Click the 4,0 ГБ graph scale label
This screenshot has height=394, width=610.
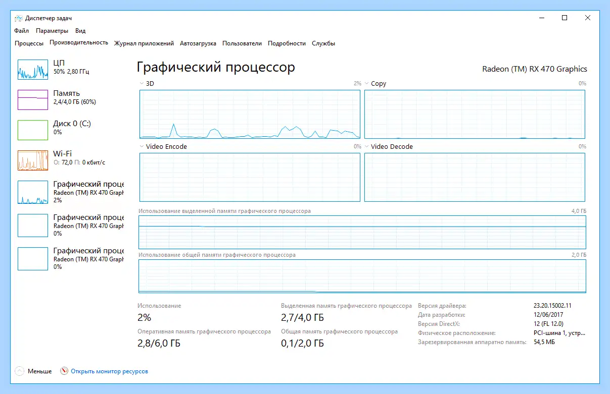pyautogui.click(x=579, y=211)
